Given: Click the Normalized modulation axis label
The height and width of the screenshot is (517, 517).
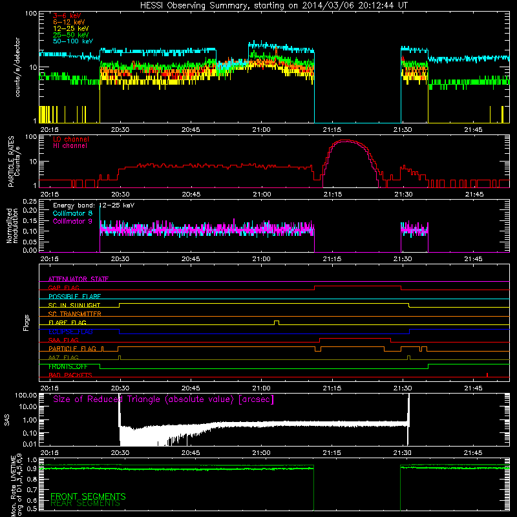Looking at the screenshot, I should click(x=12, y=226).
